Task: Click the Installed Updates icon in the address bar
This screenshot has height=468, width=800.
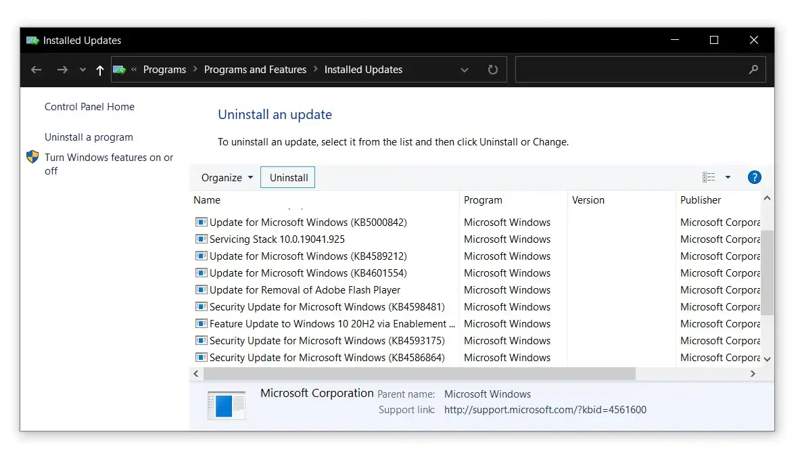Action: pos(119,69)
